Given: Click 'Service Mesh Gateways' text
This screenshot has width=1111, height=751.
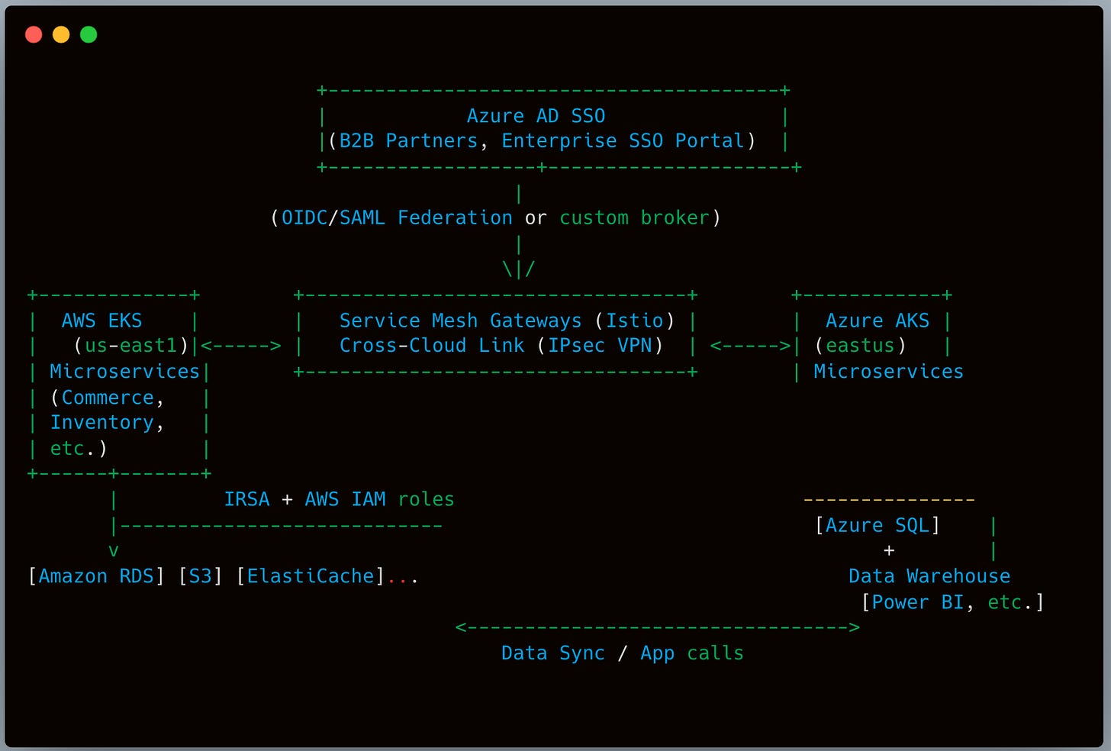Looking at the screenshot, I should [460, 321].
